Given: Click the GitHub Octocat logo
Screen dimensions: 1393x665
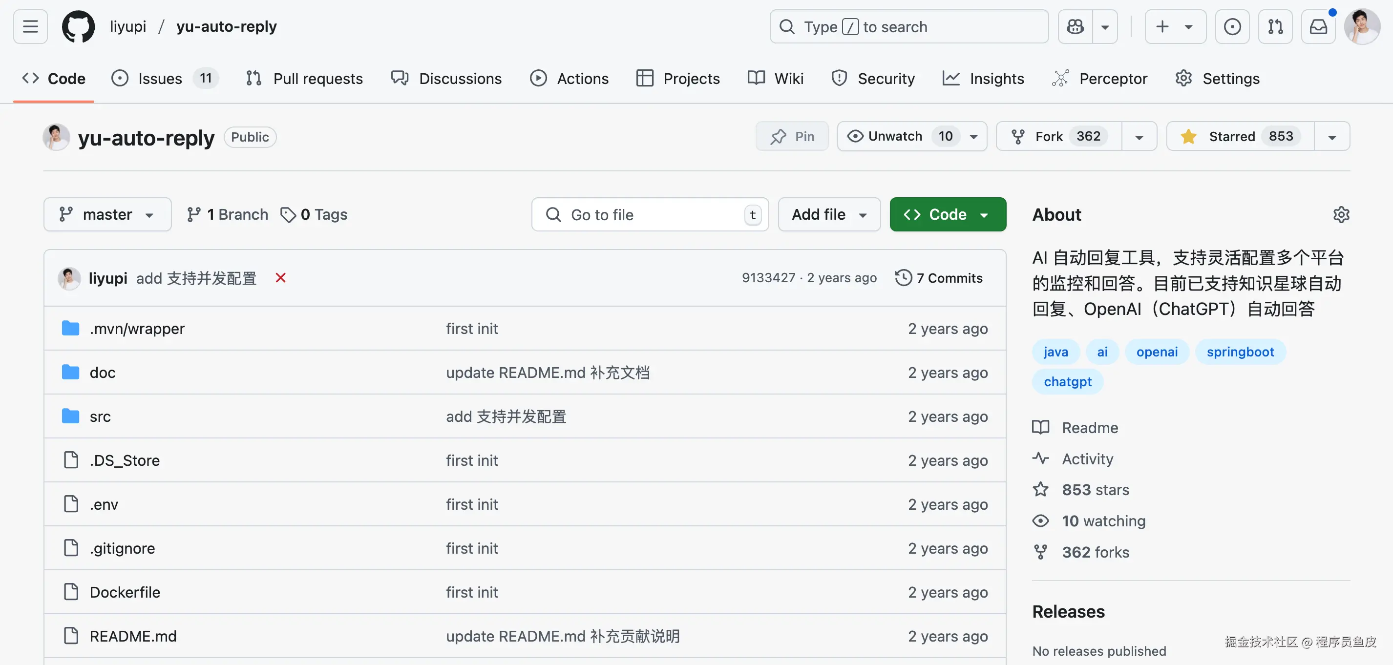Looking at the screenshot, I should tap(79, 26).
